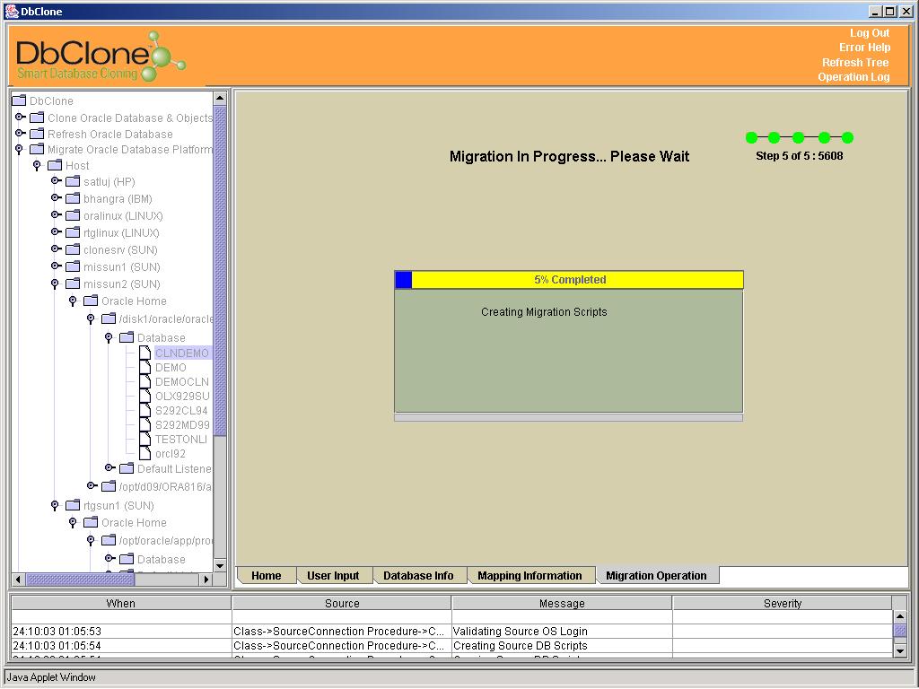Select the Migration Operation tab

click(656, 575)
